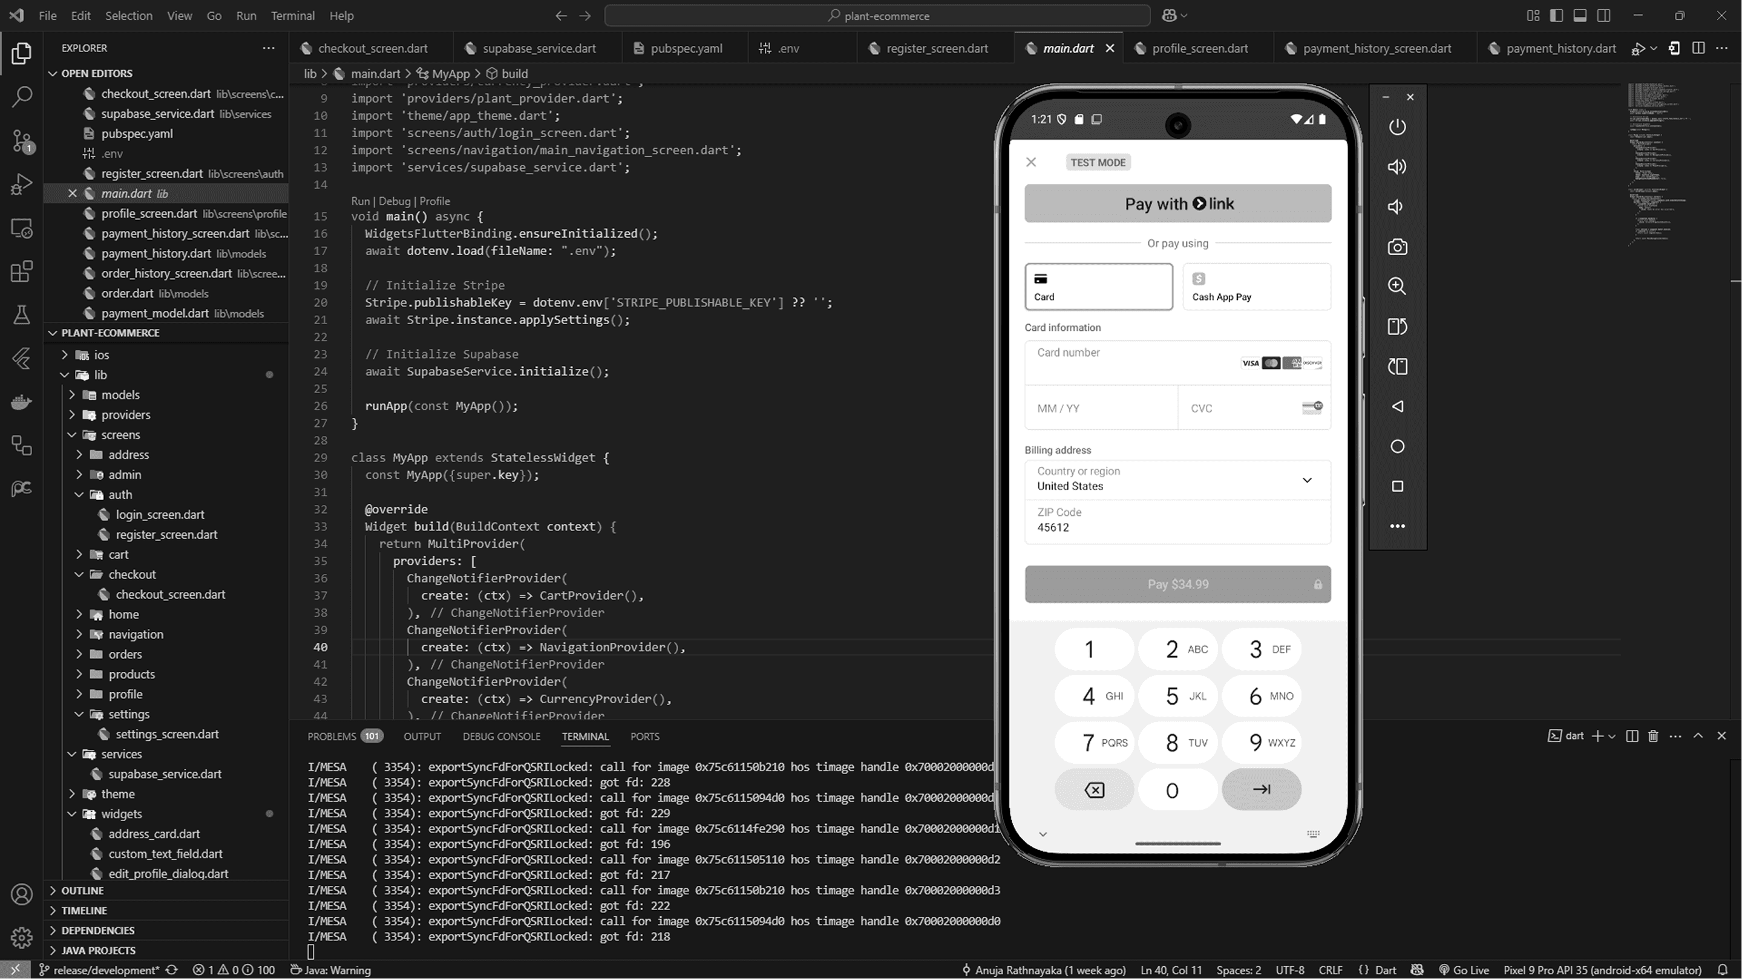The width and height of the screenshot is (1742, 979).
Task: Open the Search view in the activity bar
Action: (x=22, y=97)
